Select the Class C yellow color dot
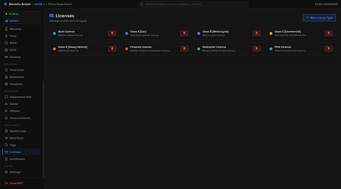The width and height of the screenshot is (341, 189). 271,33
